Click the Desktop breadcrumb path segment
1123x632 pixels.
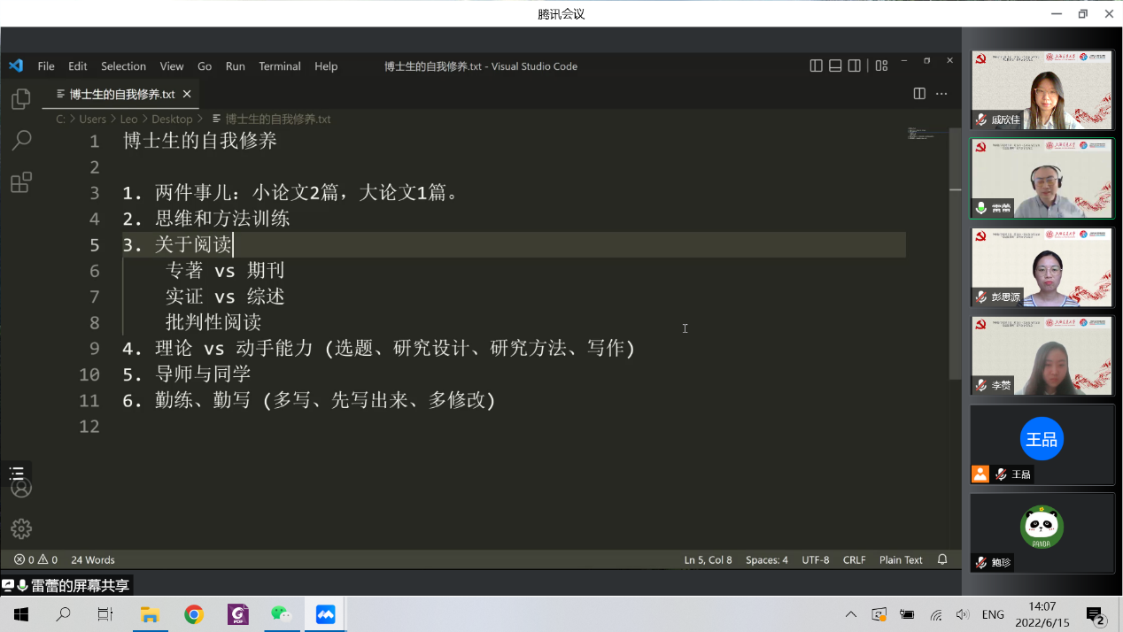point(172,119)
